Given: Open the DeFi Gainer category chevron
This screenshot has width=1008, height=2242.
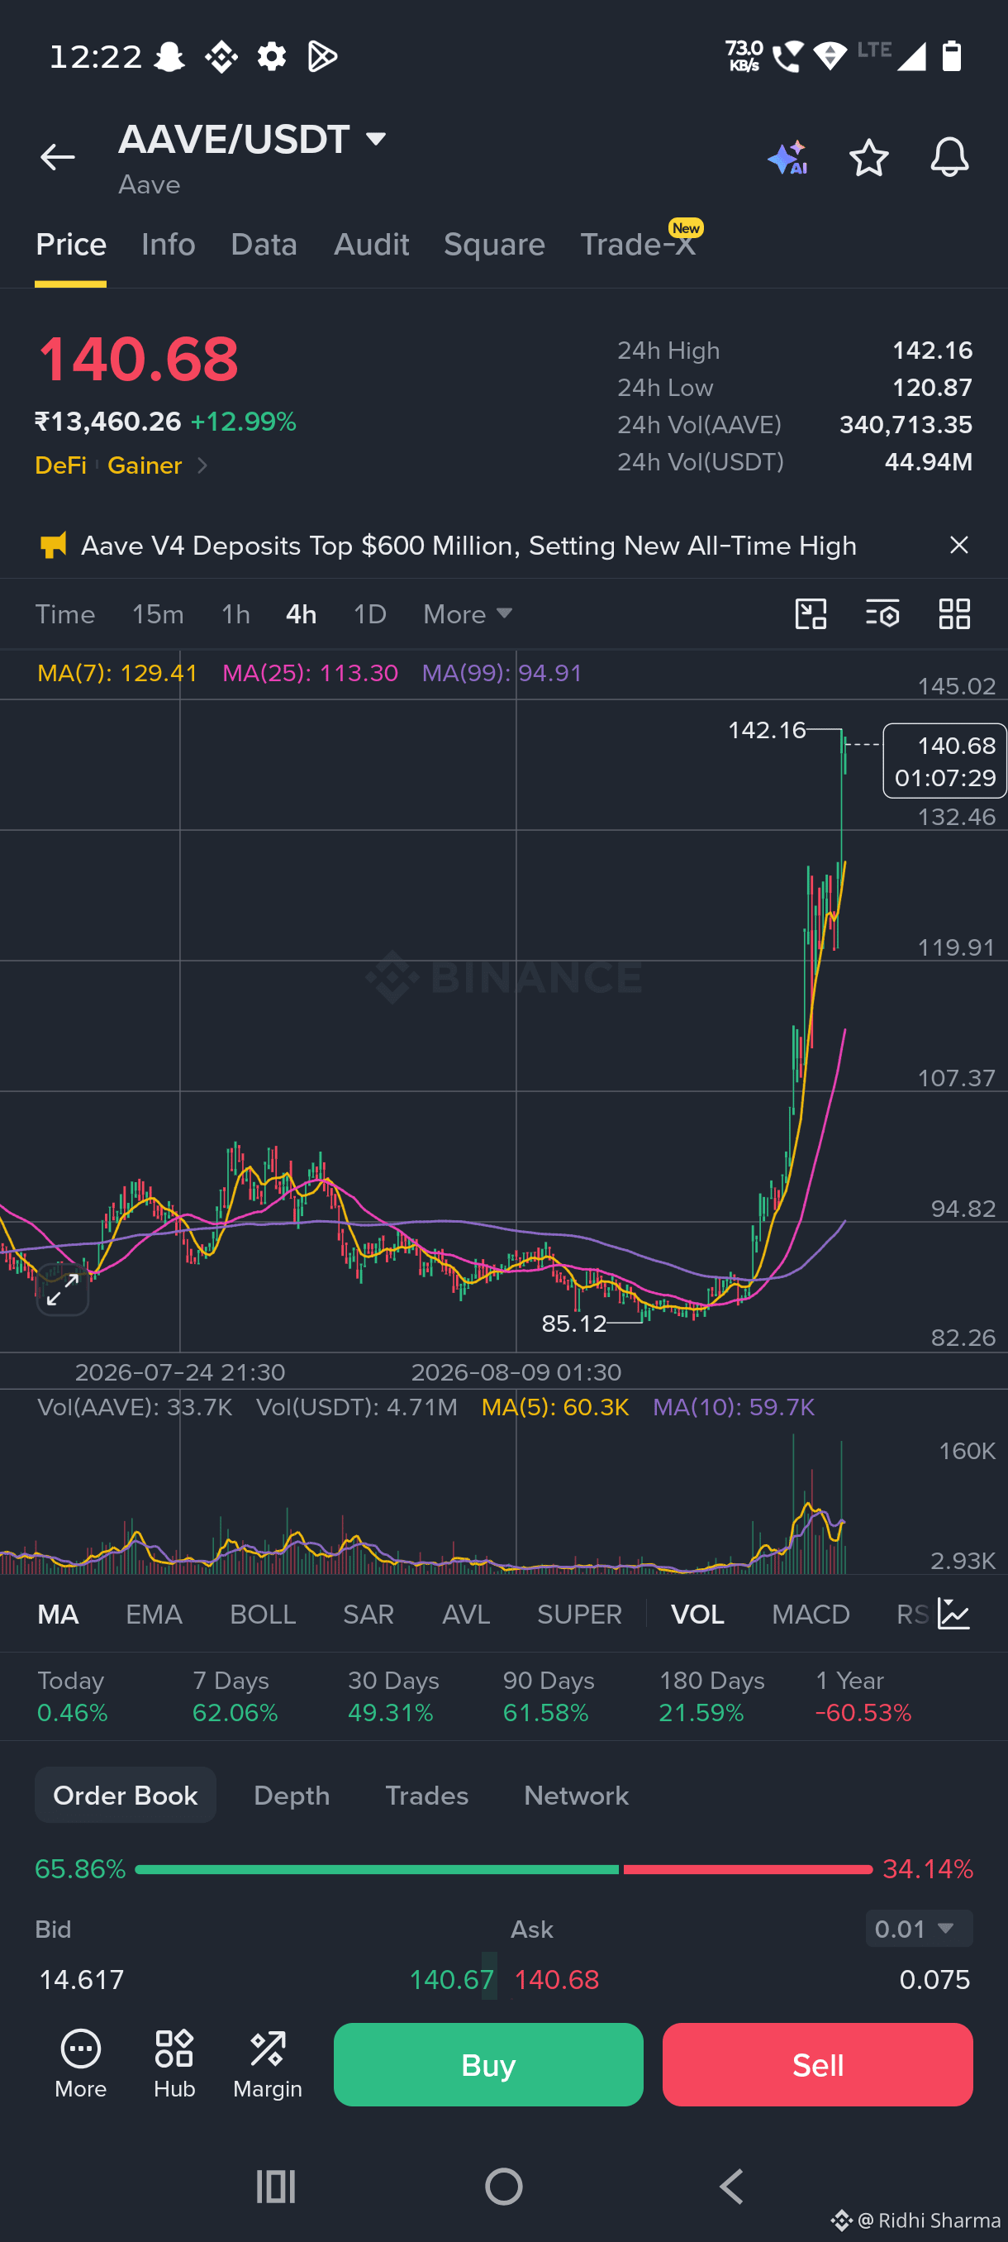Looking at the screenshot, I should point(202,465).
